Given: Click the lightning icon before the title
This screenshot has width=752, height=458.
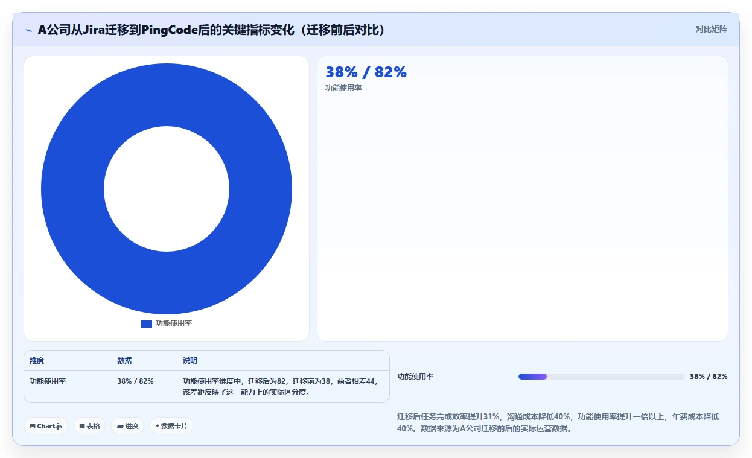Looking at the screenshot, I should 28,30.
